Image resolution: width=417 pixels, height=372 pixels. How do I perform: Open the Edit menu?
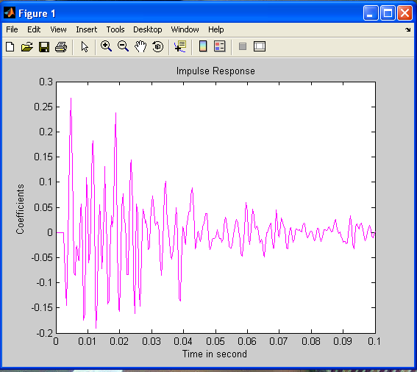coord(34,29)
